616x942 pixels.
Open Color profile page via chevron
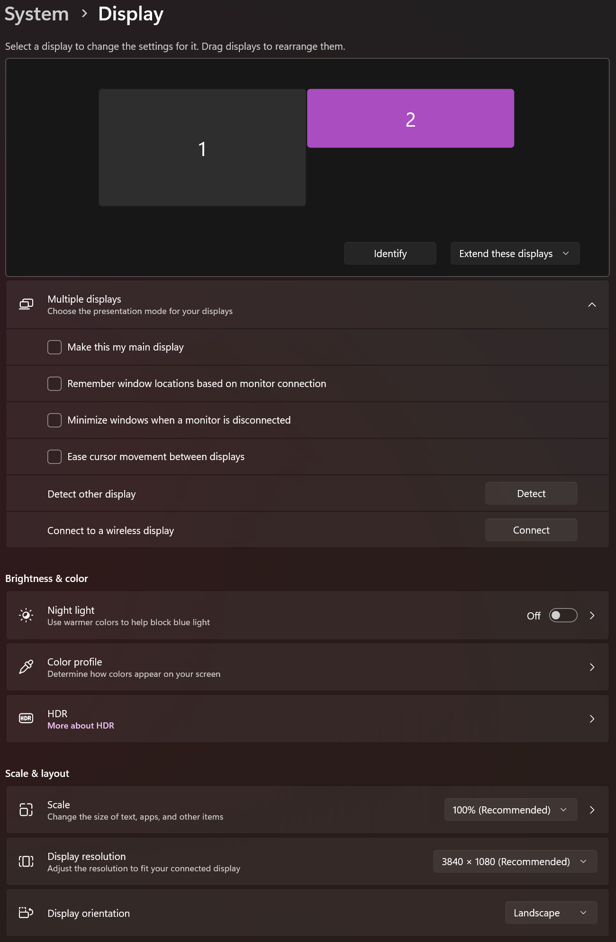[x=592, y=667]
